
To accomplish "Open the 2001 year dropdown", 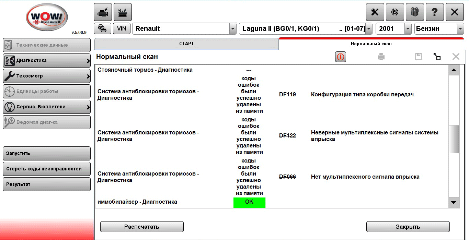I will click(x=408, y=29).
